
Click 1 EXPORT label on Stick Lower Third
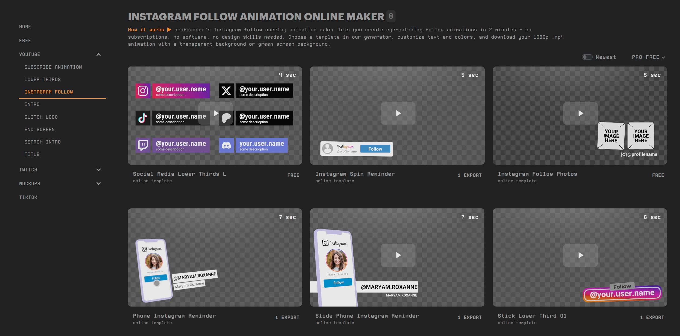[652, 317]
